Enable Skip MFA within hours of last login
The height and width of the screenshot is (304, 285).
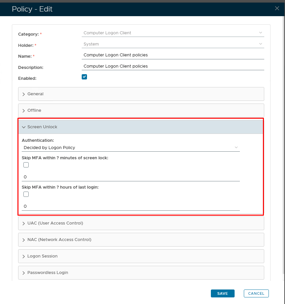coord(26,194)
